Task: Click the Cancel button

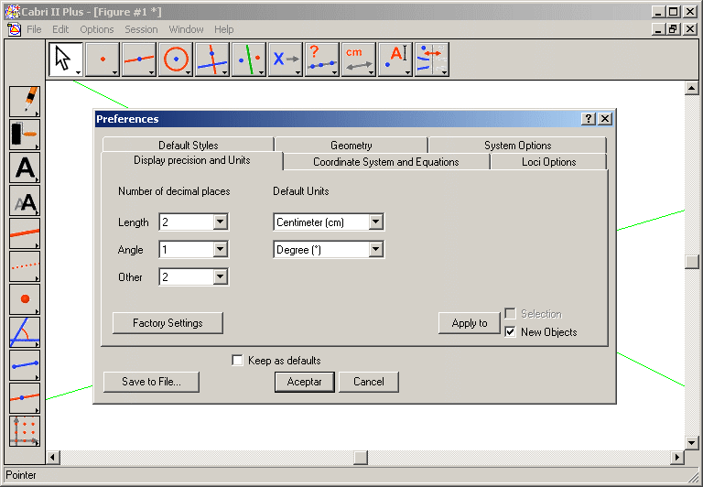Action: pyautogui.click(x=369, y=382)
